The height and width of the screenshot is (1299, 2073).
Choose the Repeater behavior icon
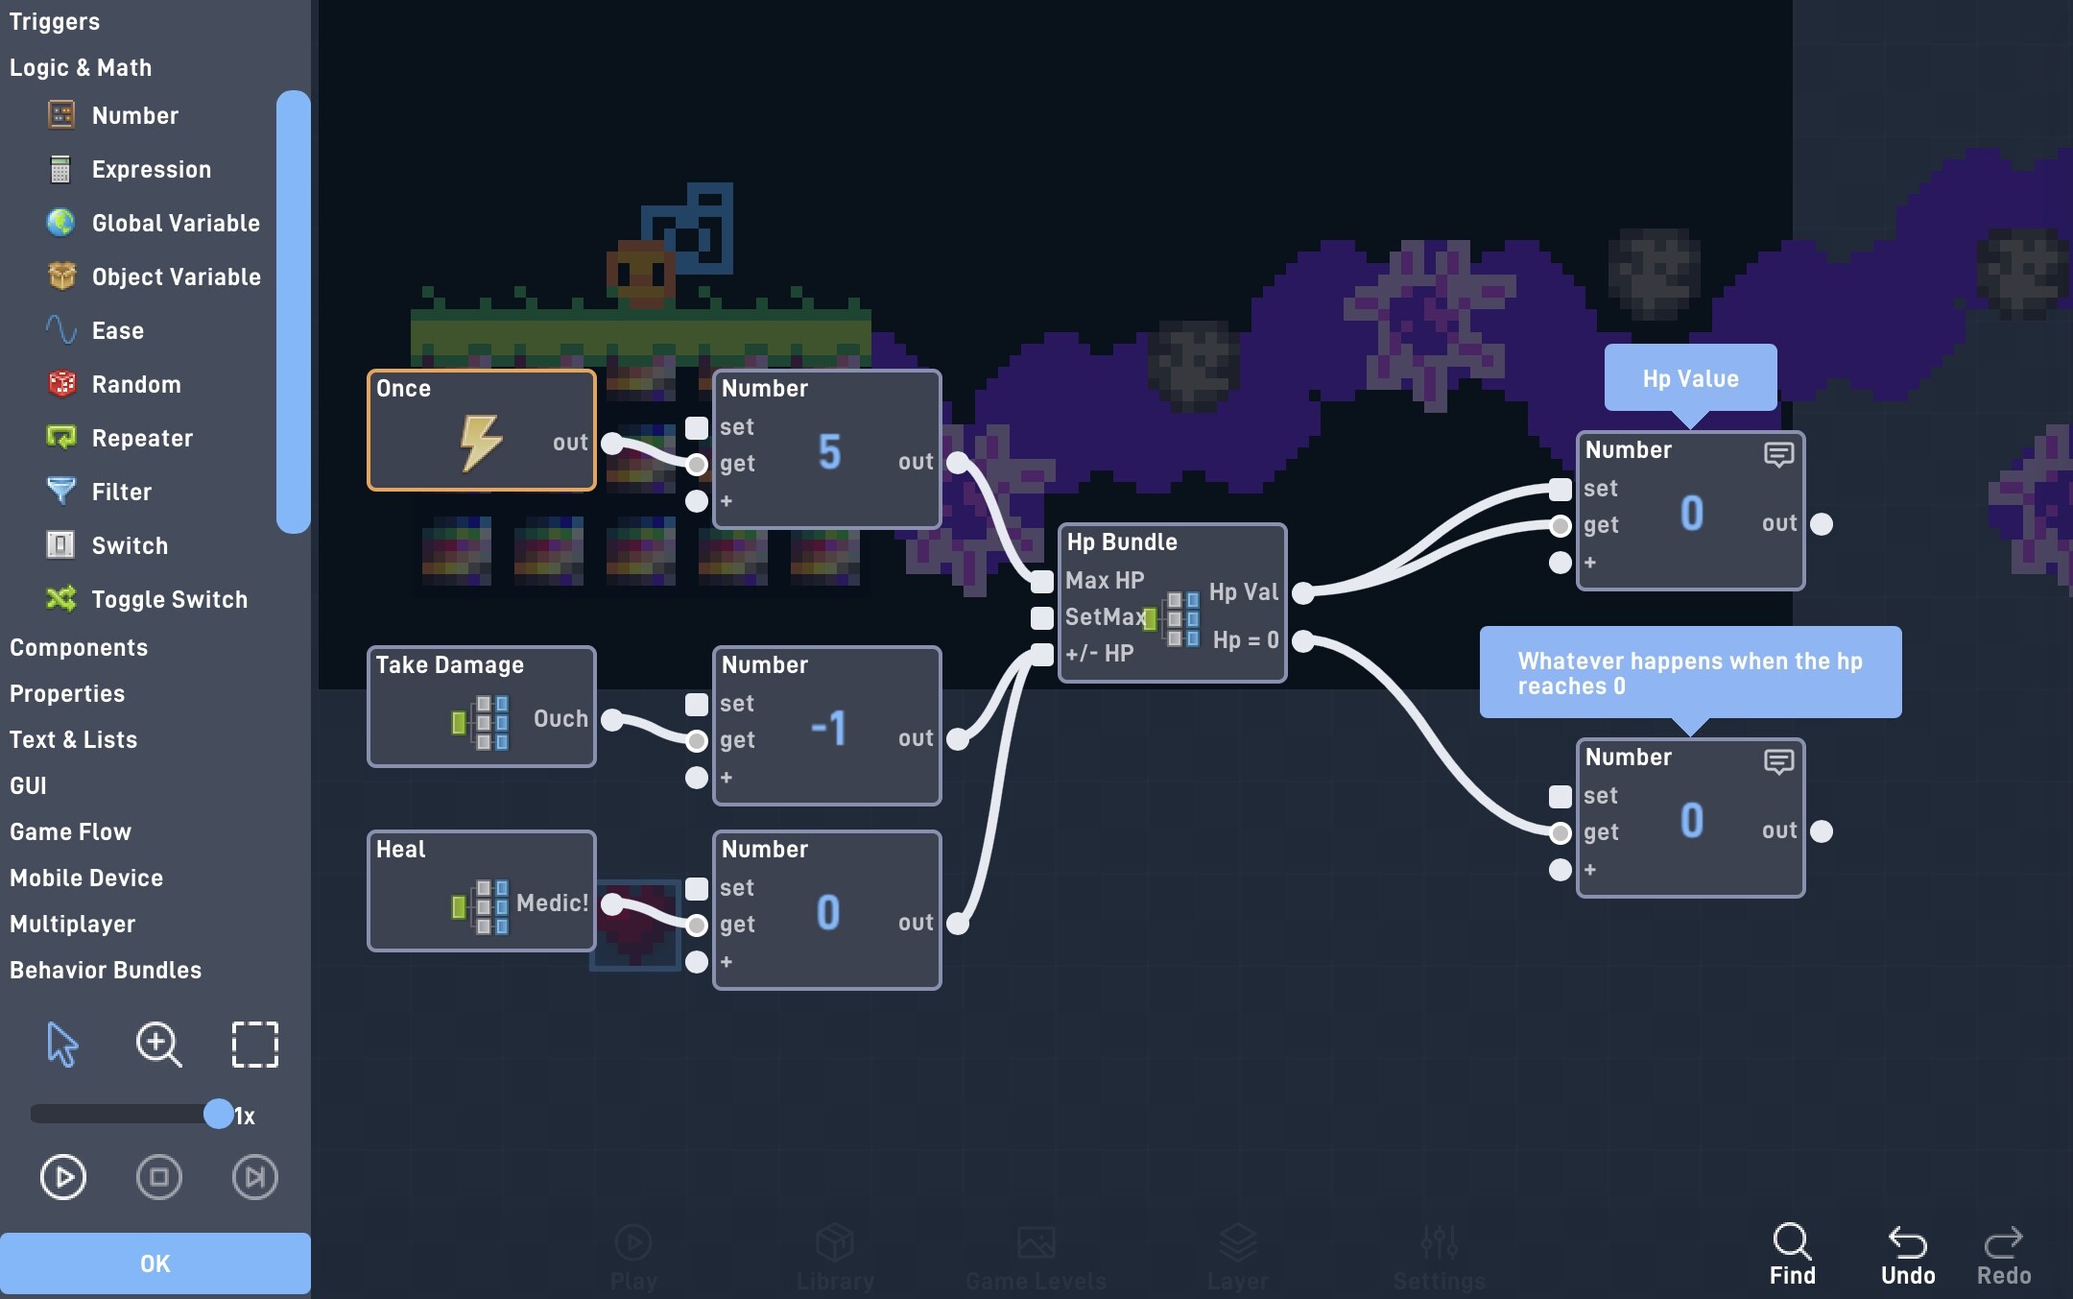click(x=61, y=438)
